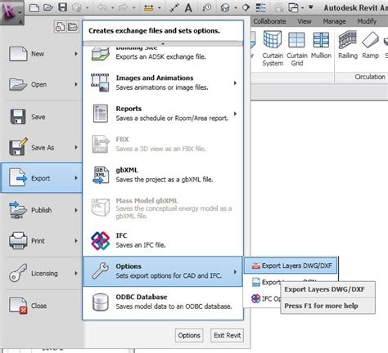The height and width of the screenshot is (353, 388).
Task: Click the New file icon in quick access toolbar
Action: tap(34, 7)
